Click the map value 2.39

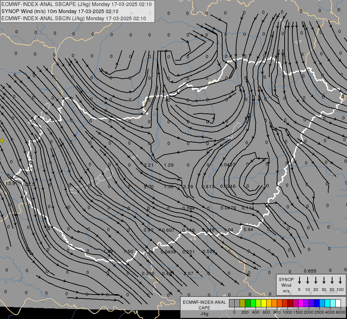point(188,187)
